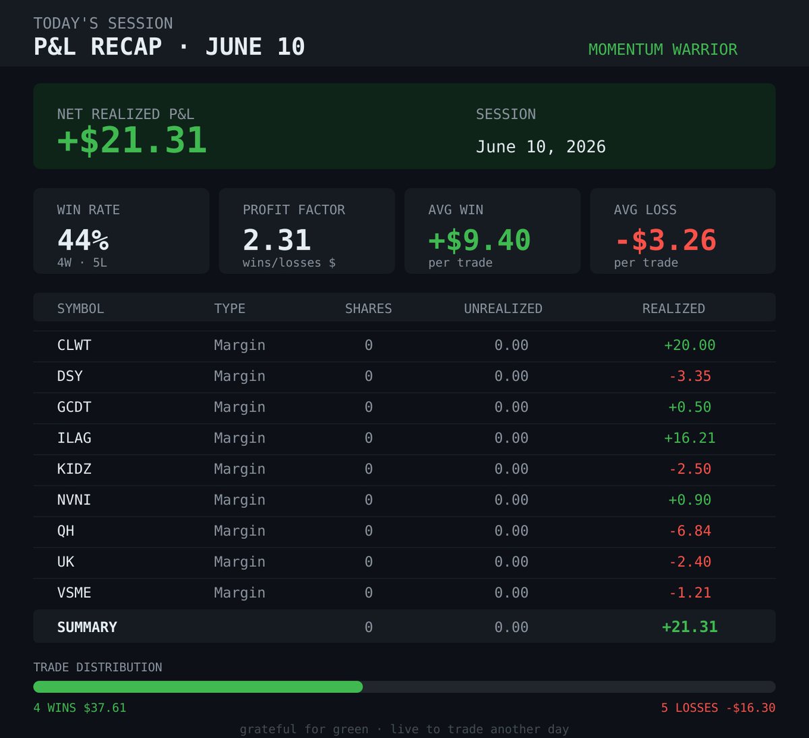
Task: Select the QH symbol
Action: pyautogui.click(x=66, y=531)
